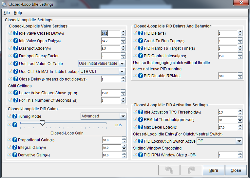The height and width of the screenshot is (178, 250).
Task: Increase Proportional Gain with spinner up arrow
Action: pyautogui.click(x=124, y=138)
